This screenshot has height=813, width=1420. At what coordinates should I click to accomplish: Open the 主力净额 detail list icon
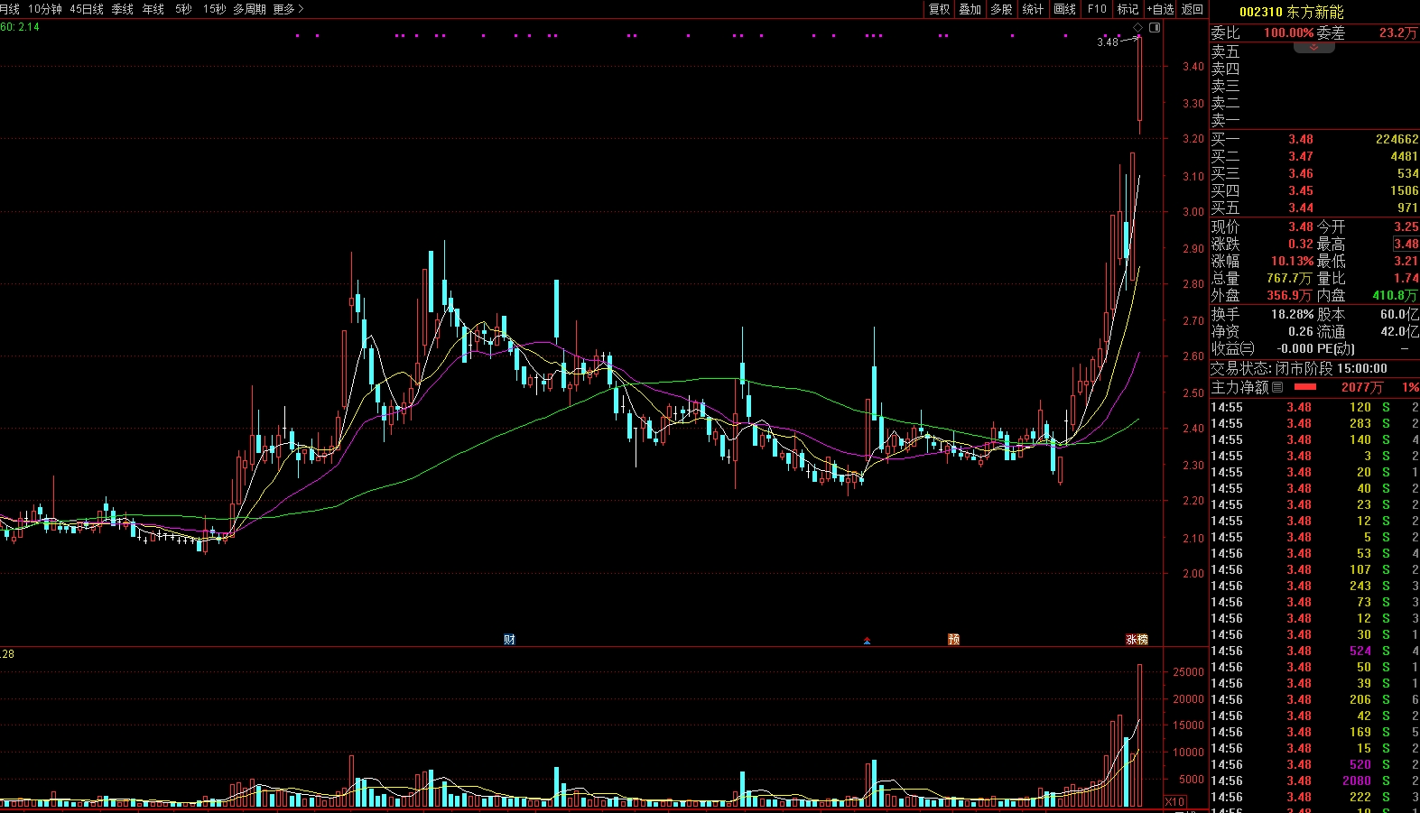tap(1277, 387)
